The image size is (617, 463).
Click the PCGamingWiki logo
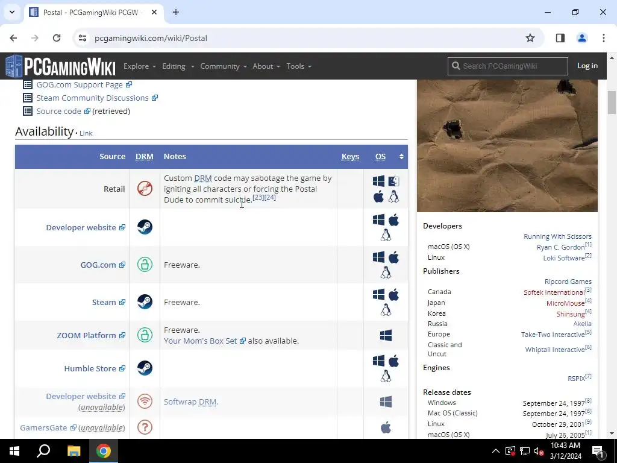pyautogui.click(x=61, y=66)
